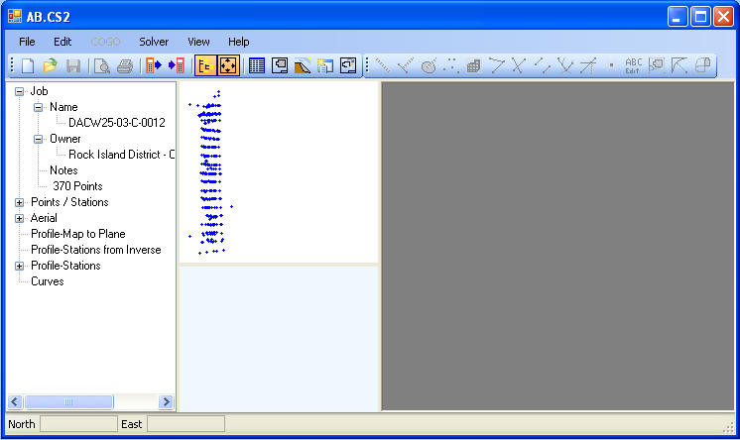Screen dimensions: 740x440
Task: Select the dotted line COGO tool
Action: click(383, 65)
